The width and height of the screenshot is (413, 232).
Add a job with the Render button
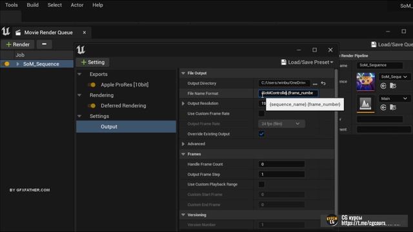17,44
